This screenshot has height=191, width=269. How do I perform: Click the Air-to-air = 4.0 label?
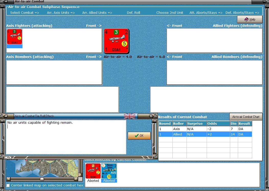coord(118,57)
